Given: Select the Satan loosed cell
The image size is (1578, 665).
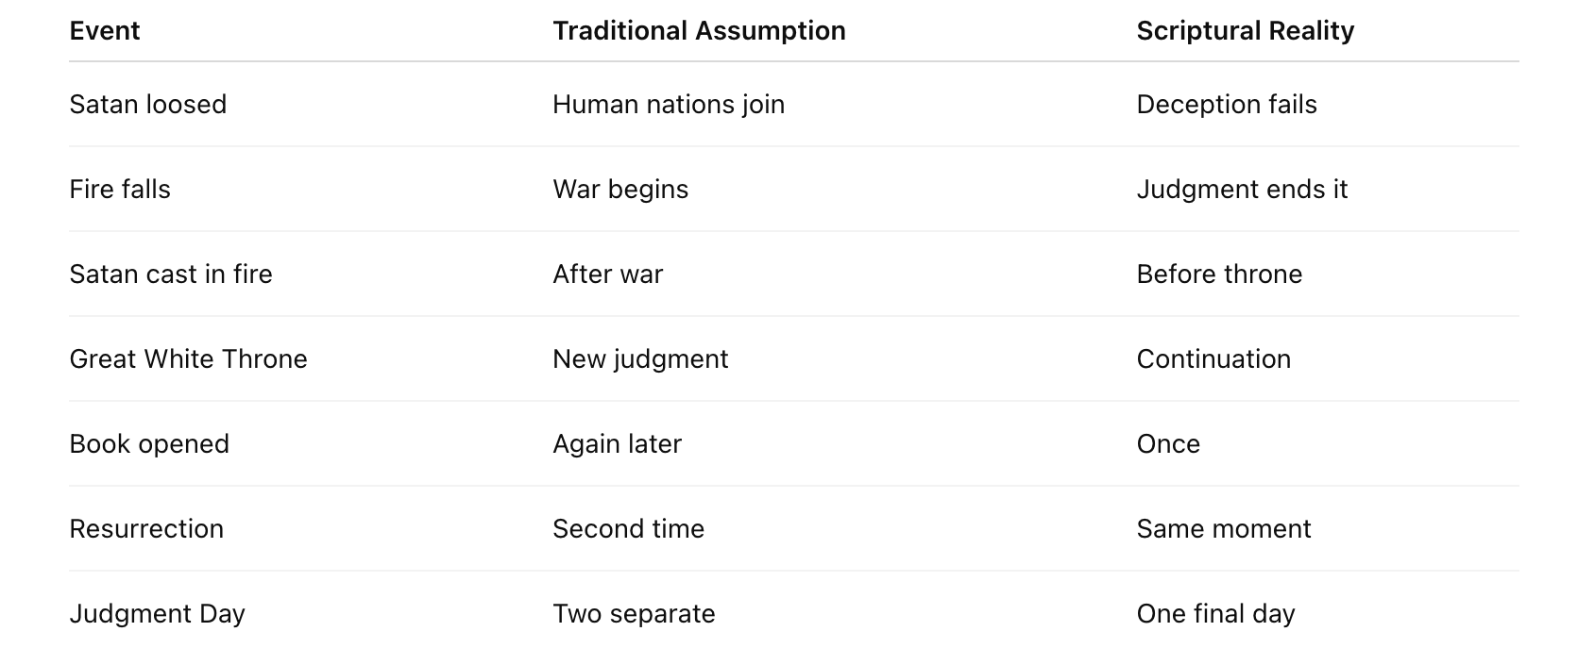Looking at the screenshot, I should (x=148, y=105).
